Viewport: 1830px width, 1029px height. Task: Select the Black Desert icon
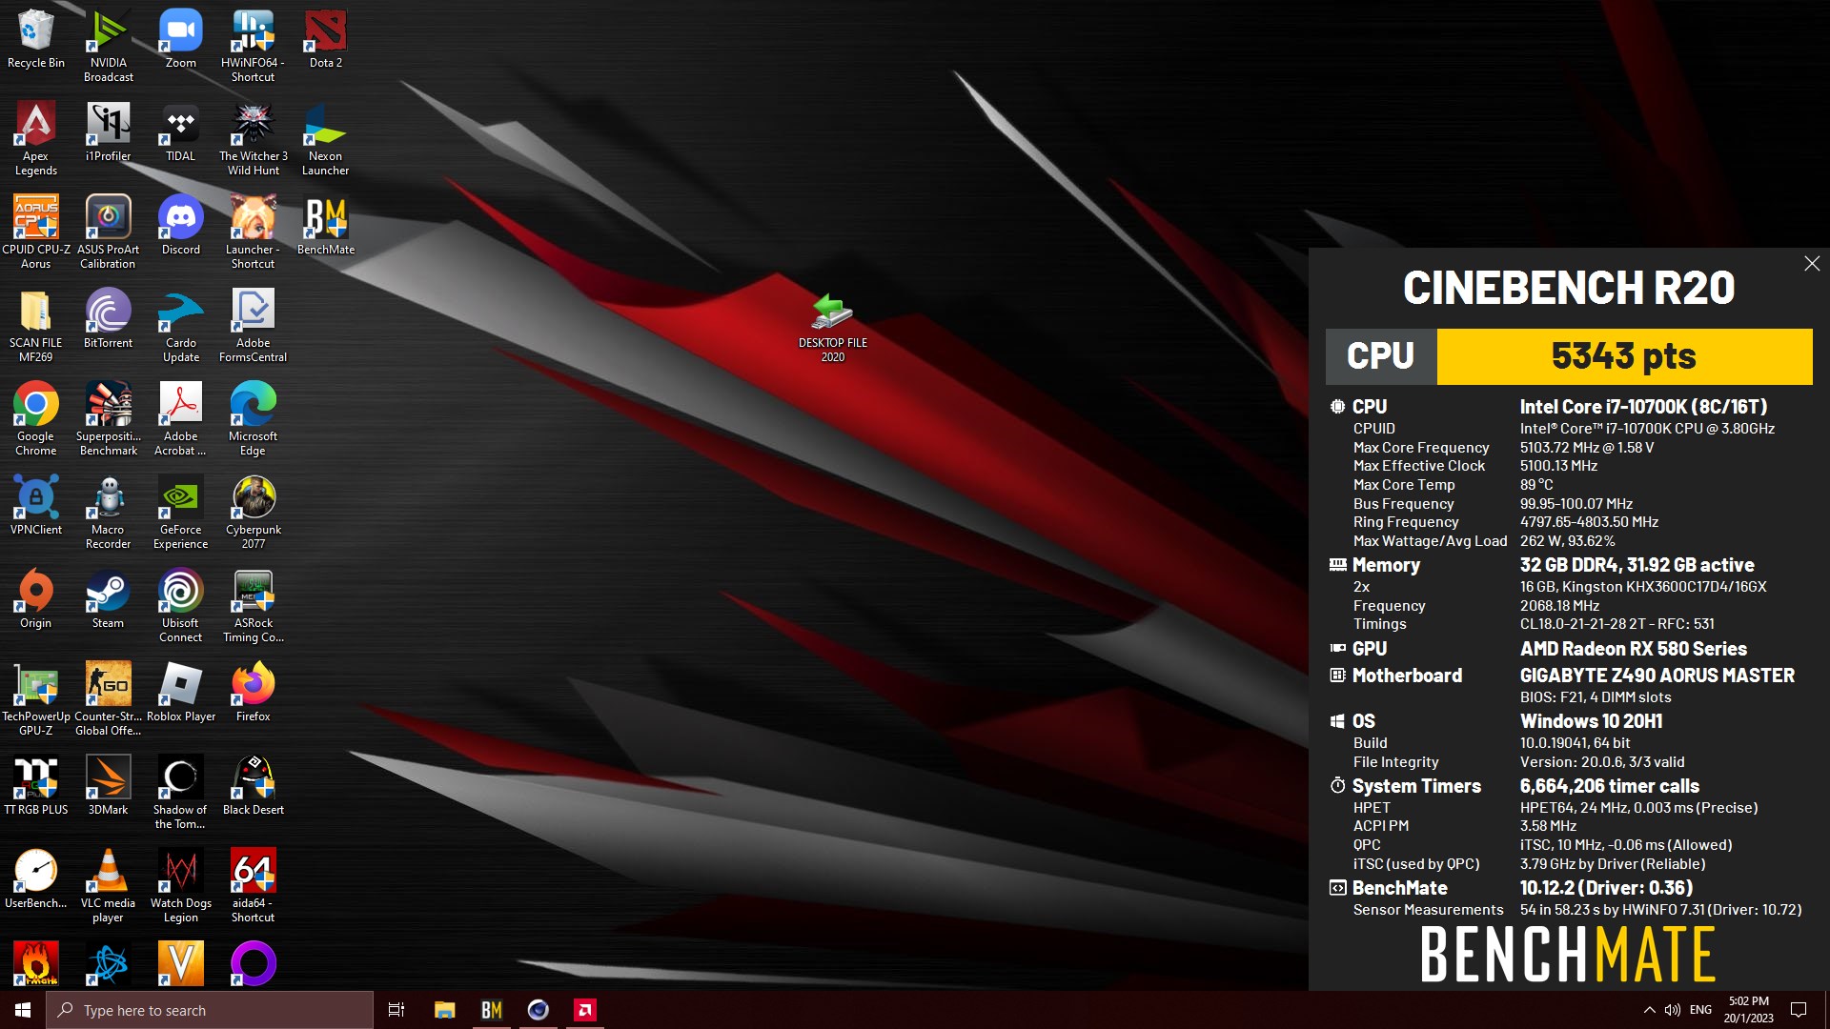253,787
